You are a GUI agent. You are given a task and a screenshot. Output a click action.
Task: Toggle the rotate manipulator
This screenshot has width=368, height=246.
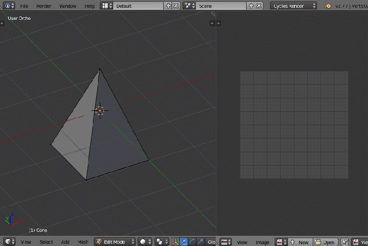tap(192, 242)
